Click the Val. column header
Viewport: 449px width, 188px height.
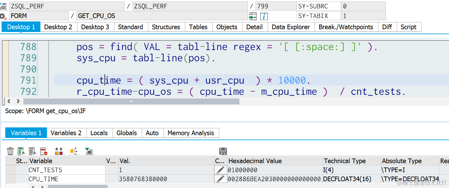point(166,161)
